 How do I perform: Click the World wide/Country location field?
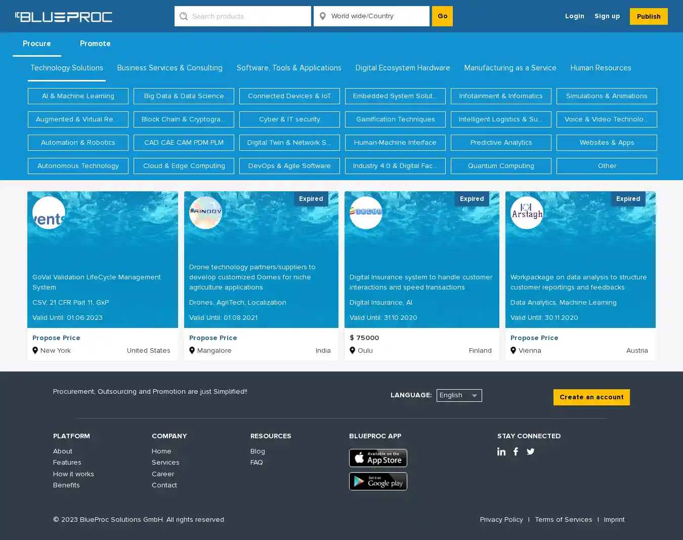tap(377, 16)
